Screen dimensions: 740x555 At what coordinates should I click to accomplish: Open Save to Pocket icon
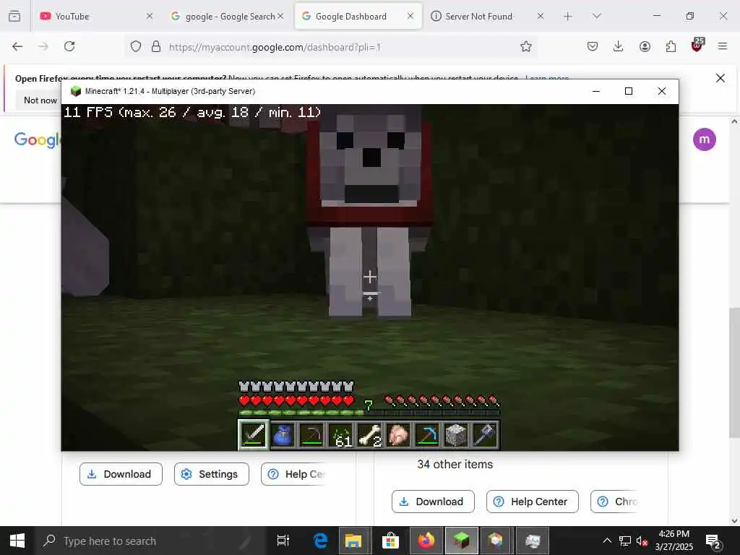click(x=593, y=46)
